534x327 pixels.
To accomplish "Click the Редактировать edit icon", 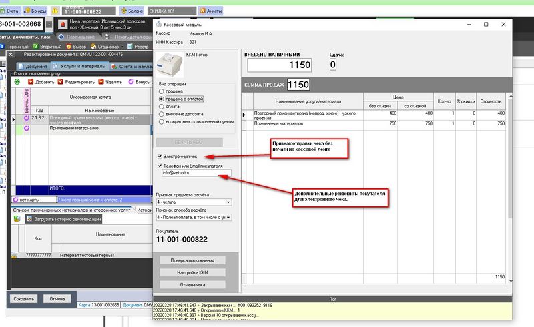I will point(60,81).
